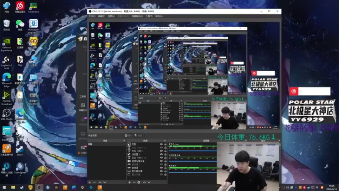Pop out the 来源 dock panel
Viewport: 339px width, 191px height.
point(165,140)
